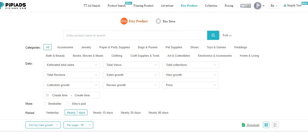Select the Nearly 90 days period
This screenshot has height=132, width=308.
pos(158,113)
